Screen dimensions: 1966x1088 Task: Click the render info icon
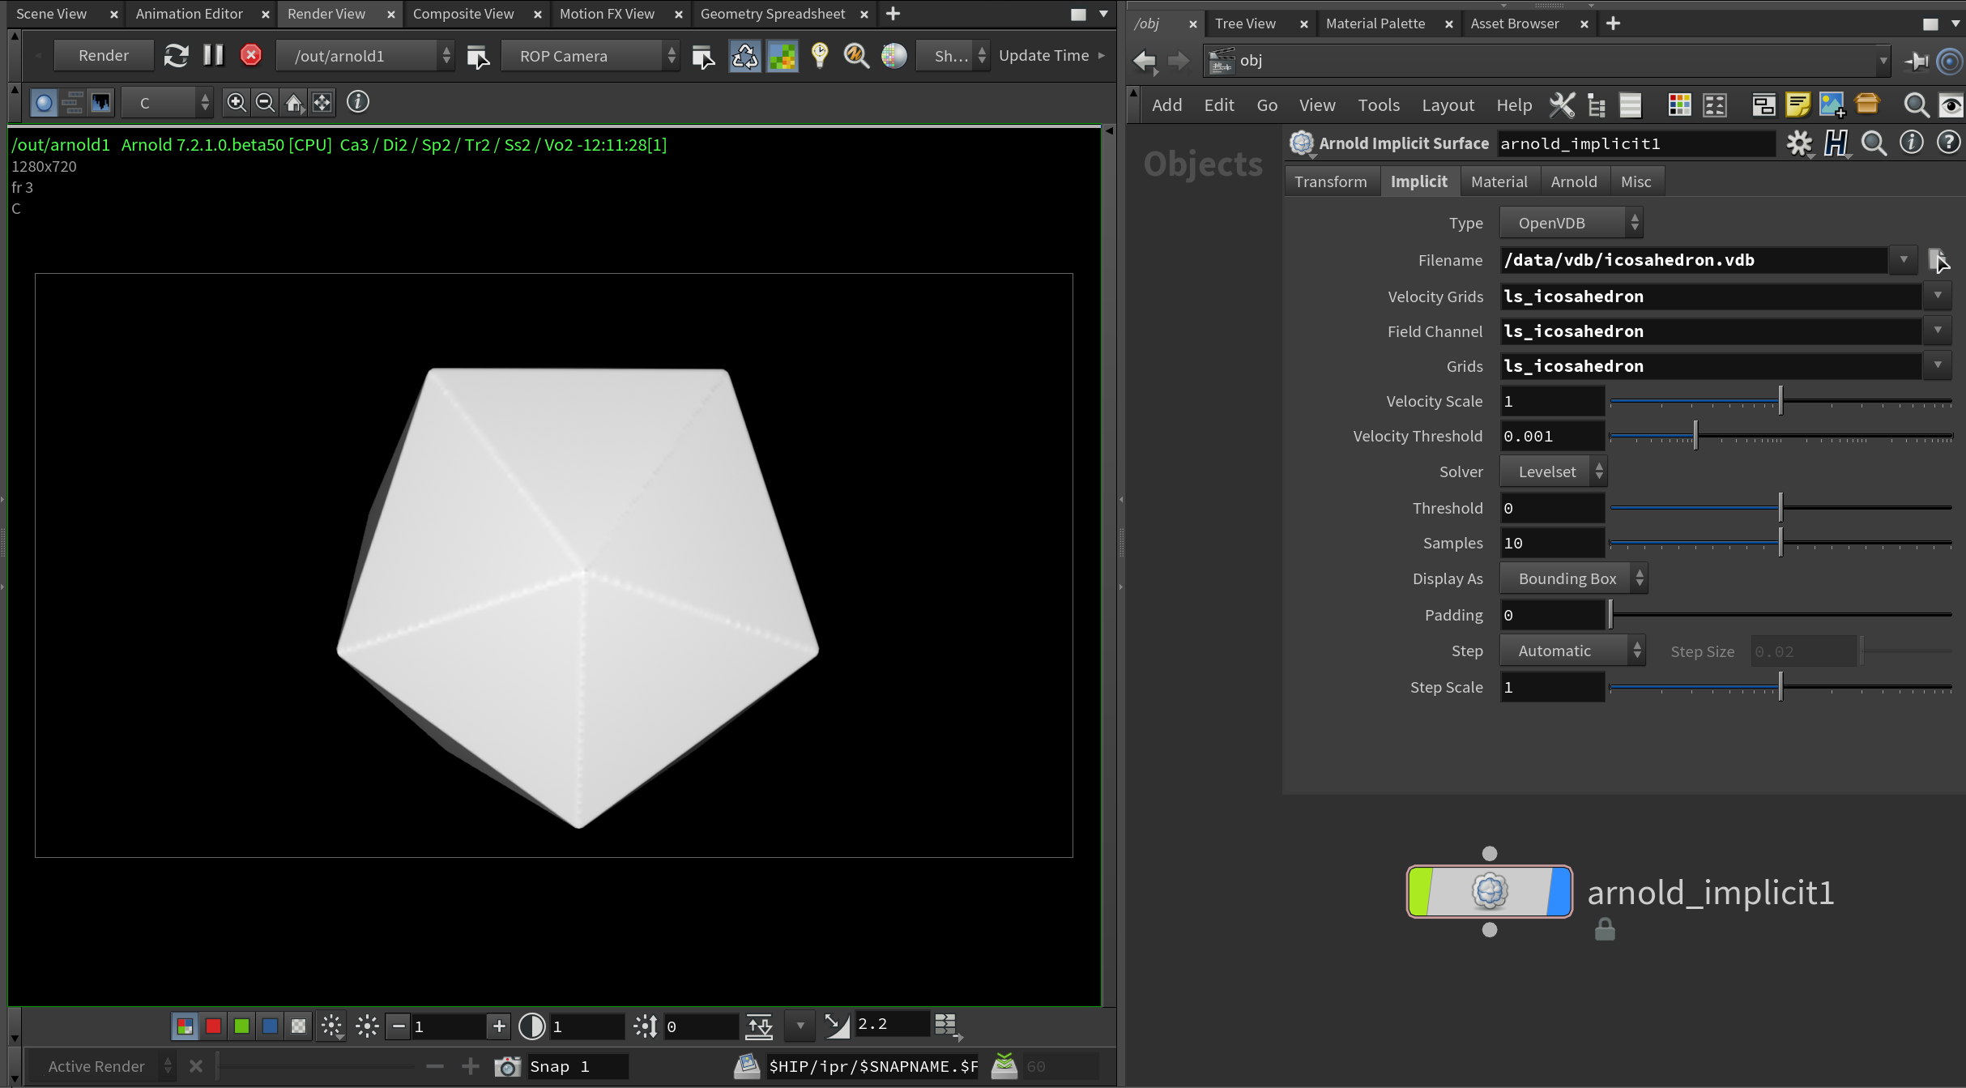click(358, 102)
